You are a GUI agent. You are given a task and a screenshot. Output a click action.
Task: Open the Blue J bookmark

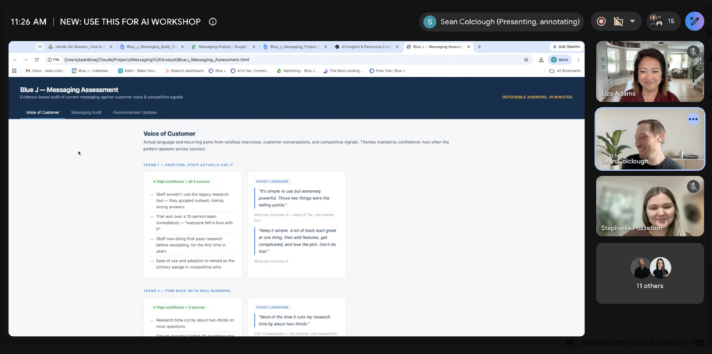(x=217, y=71)
